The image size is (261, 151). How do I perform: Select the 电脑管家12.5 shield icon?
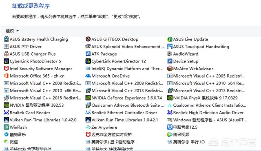pyautogui.click(x=170, y=127)
